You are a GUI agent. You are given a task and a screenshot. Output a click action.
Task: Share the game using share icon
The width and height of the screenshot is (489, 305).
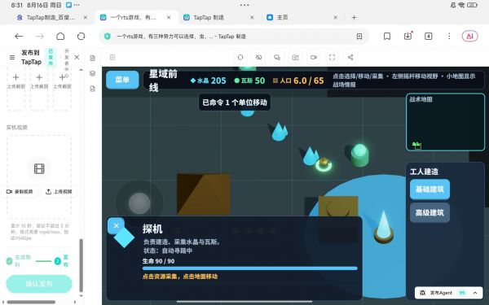tap(350, 57)
